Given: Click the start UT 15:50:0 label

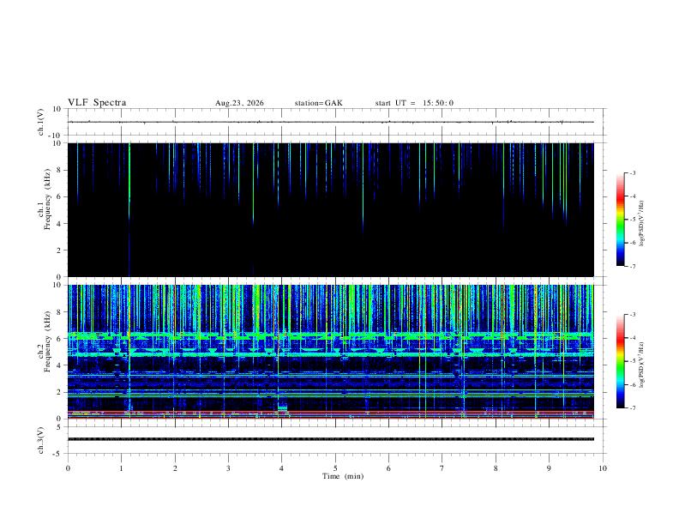Looking at the screenshot, I should click(414, 103).
